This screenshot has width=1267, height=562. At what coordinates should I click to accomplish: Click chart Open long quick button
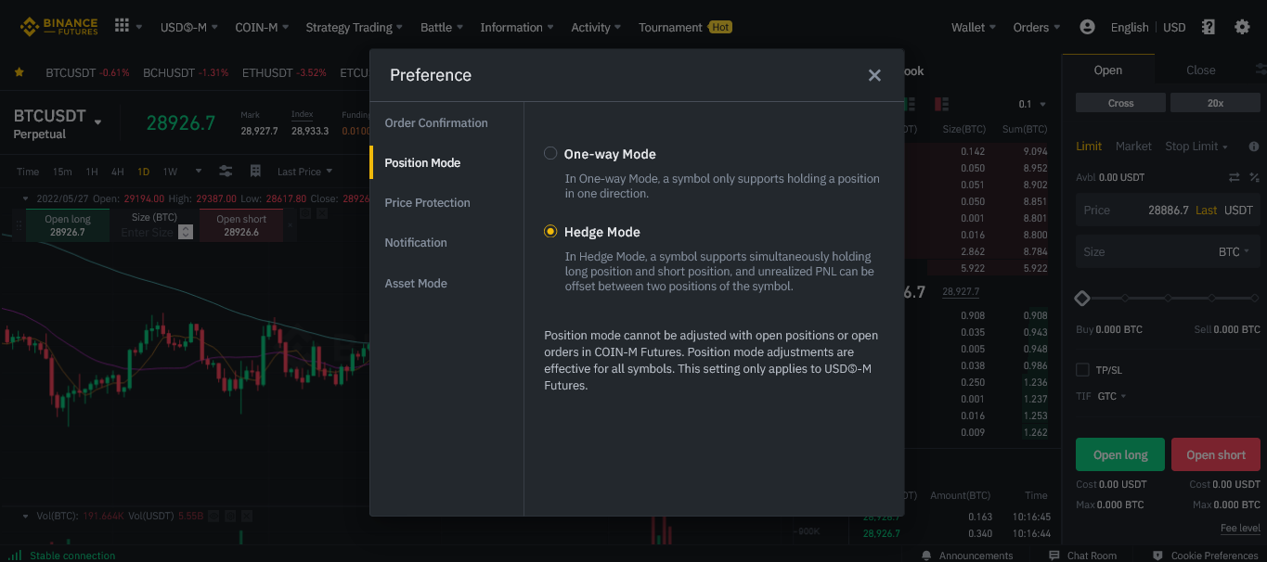[68, 225]
